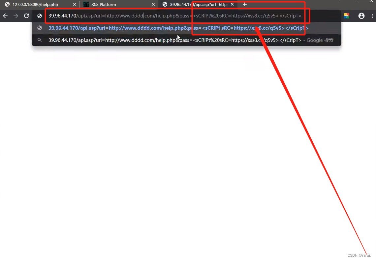Open the user profile account icon

click(x=361, y=16)
